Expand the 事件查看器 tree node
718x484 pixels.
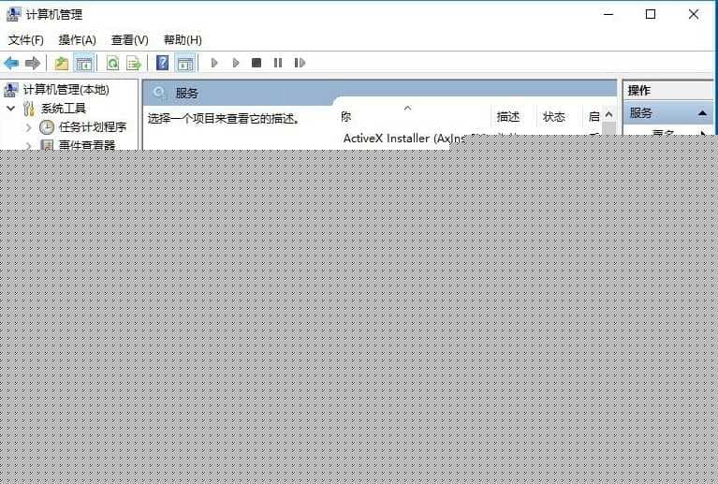coord(28,145)
